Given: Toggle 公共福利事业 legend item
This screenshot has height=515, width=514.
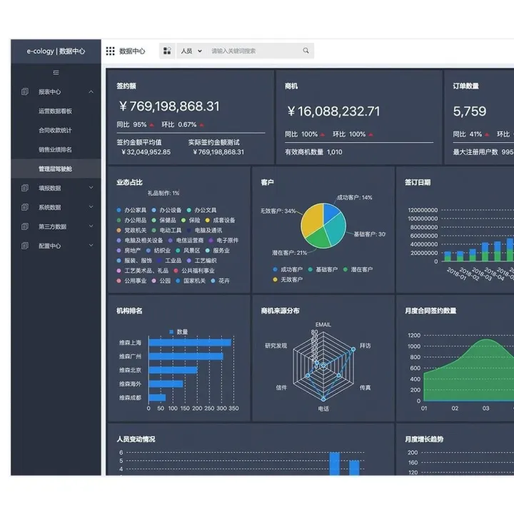Looking at the screenshot, I should [x=194, y=271].
